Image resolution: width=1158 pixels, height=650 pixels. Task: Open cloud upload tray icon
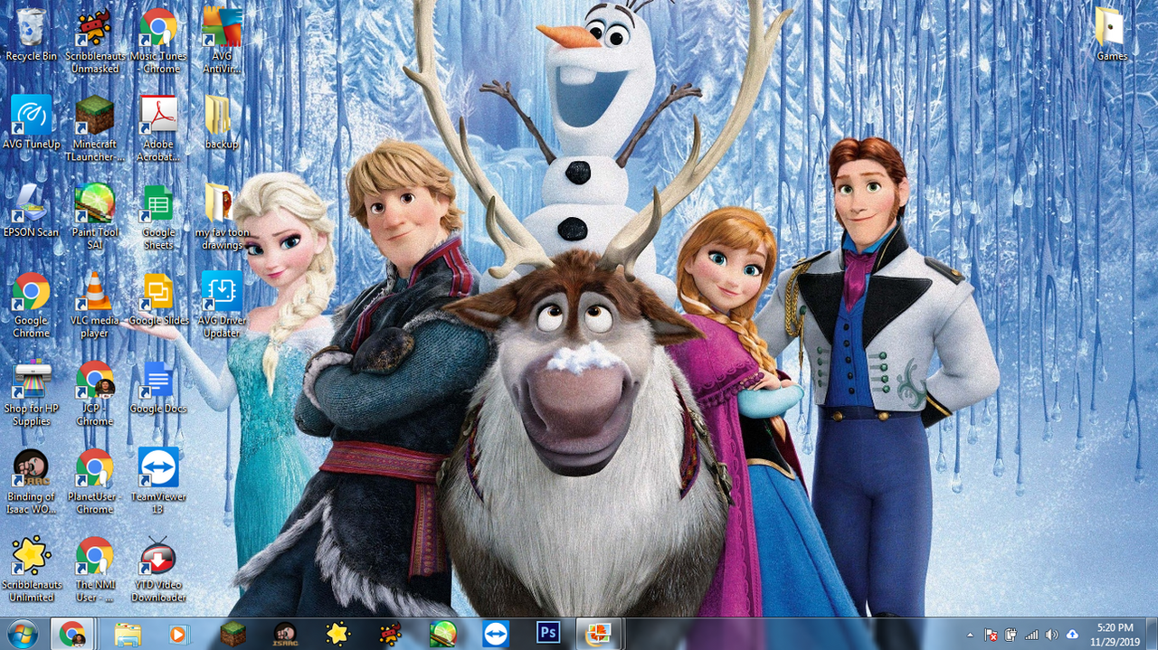point(1072,635)
